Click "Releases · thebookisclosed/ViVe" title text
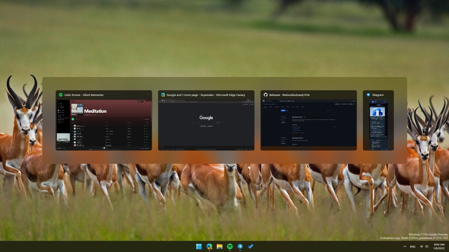The image size is (449, 252). (289, 95)
